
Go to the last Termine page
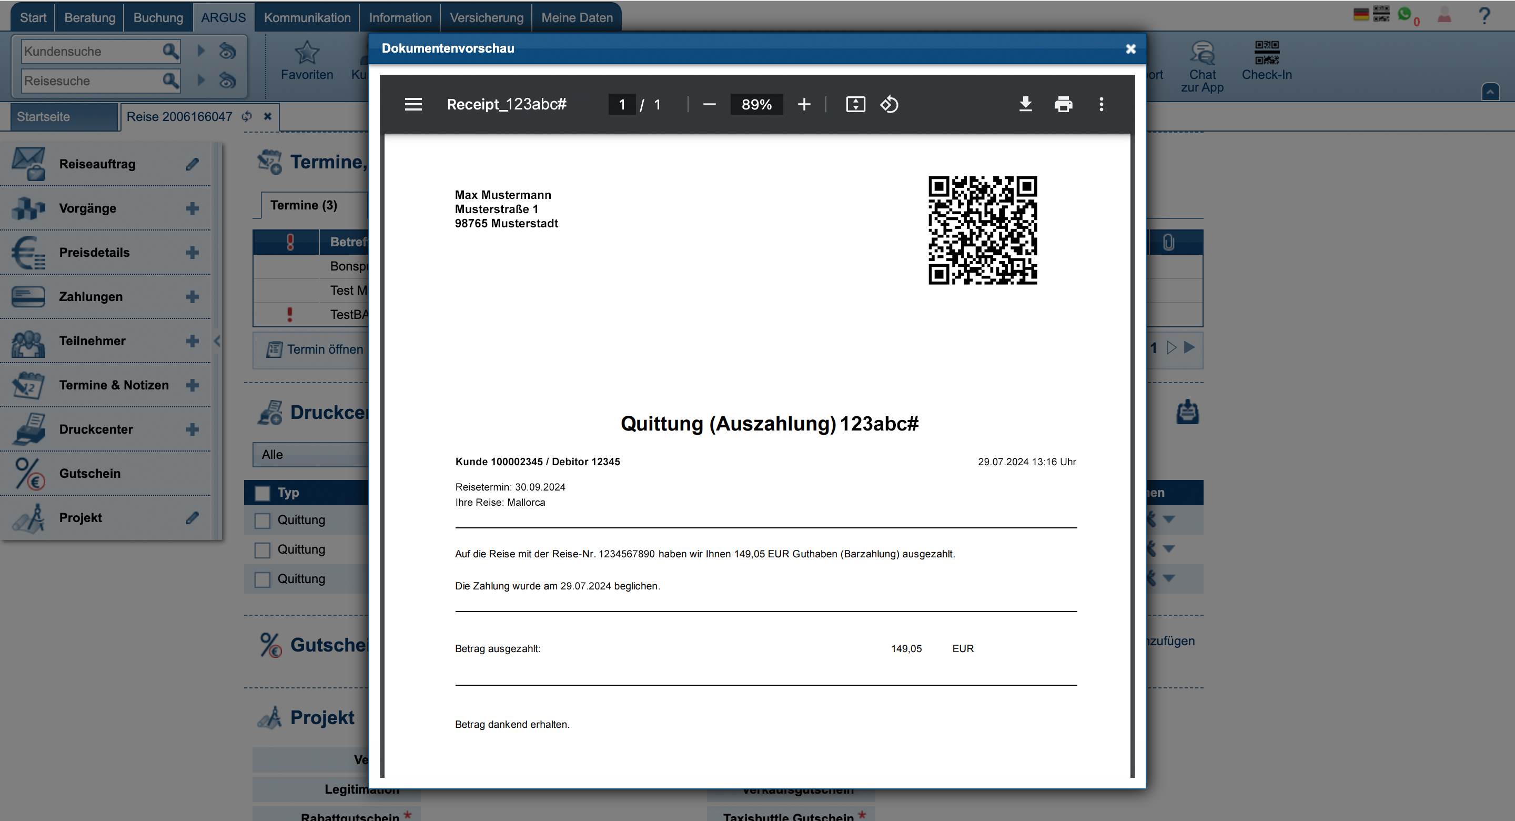pyautogui.click(x=1189, y=347)
